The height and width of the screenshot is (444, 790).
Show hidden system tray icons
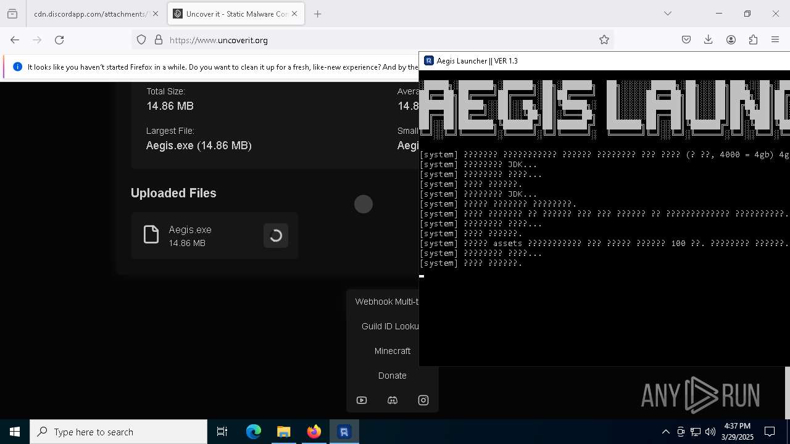pyautogui.click(x=665, y=432)
